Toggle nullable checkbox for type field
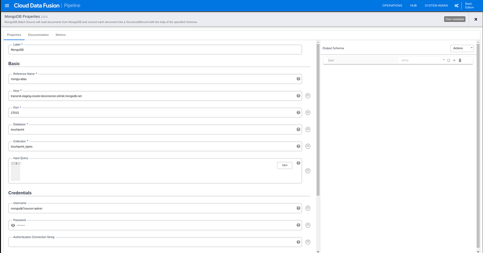This screenshot has height=253, width=483. pyautogui.click(x=449, y=60)
